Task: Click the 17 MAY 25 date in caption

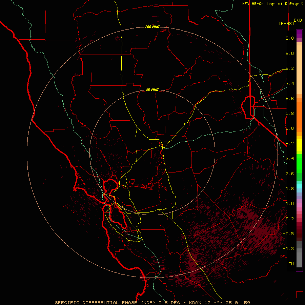Action: [218, 303]
